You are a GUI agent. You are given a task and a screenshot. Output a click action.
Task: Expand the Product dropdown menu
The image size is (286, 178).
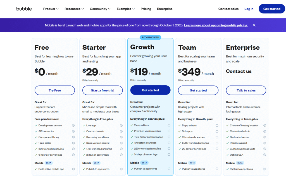tap(51, 9)
